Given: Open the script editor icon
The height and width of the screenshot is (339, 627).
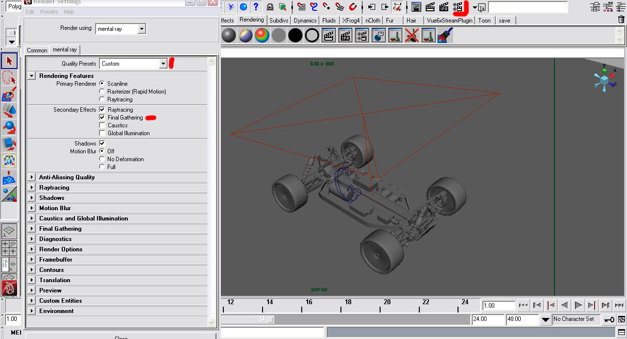Looking at the screenshot, I should pyautogui.click(x=622, y=333).
